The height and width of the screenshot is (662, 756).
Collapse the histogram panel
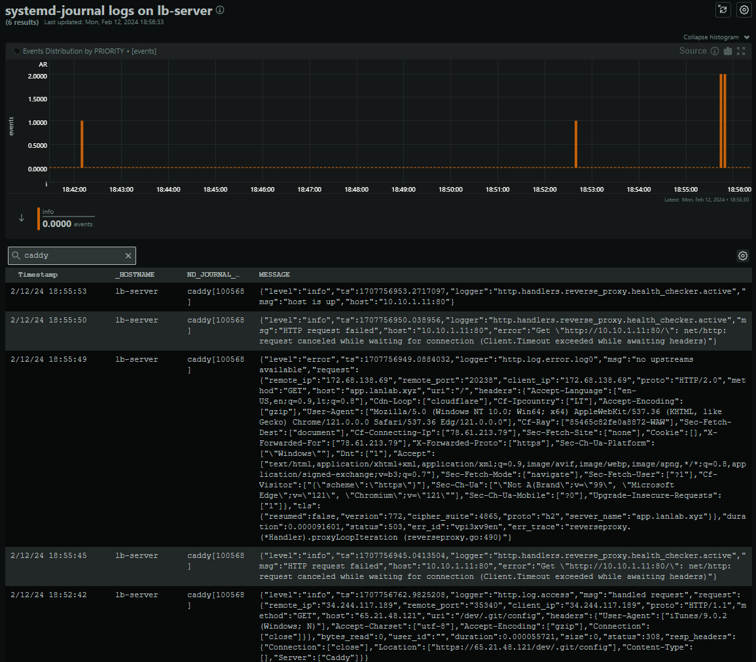tap(716, 37)
